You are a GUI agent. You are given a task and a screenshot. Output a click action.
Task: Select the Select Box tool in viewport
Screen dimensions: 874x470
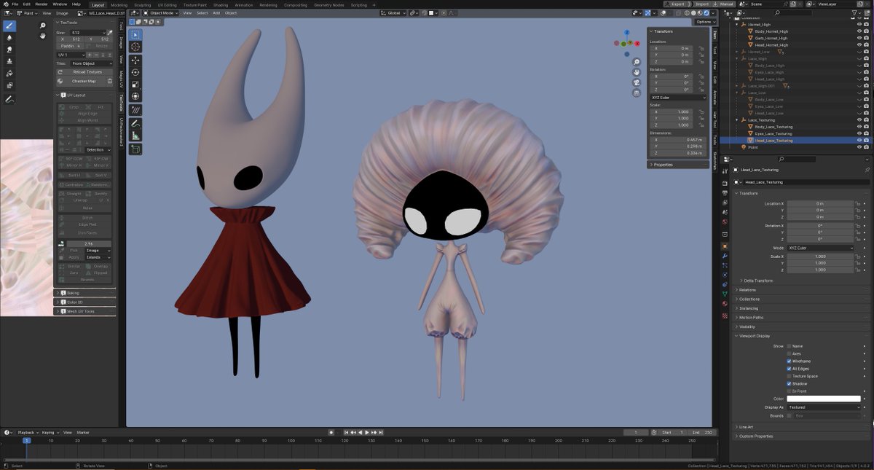135,34
